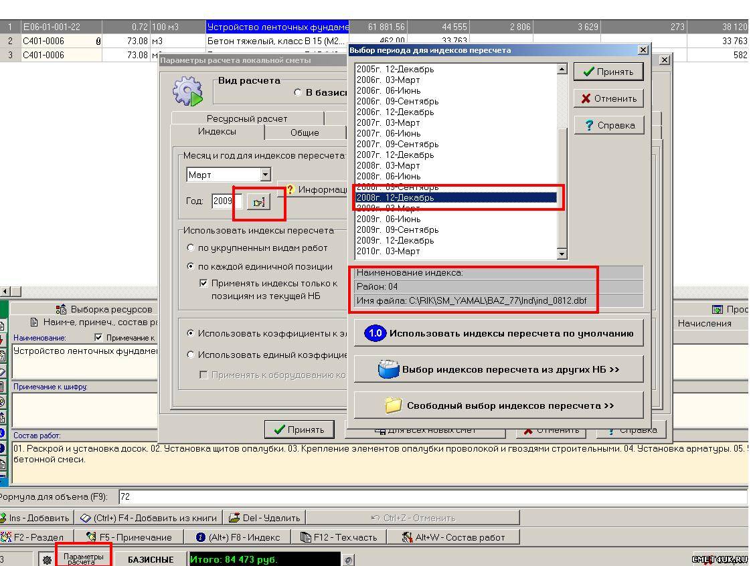Image resolution: width=751 pixels, height=566 pixels.
Task: Click period list scroll up arrow
Action: point(562,69)
